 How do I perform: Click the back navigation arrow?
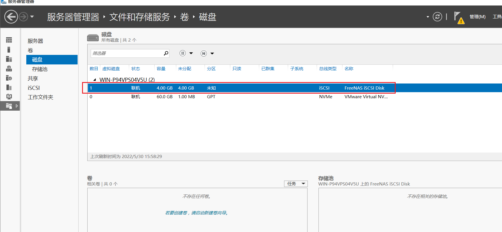(x=11, y=17)
